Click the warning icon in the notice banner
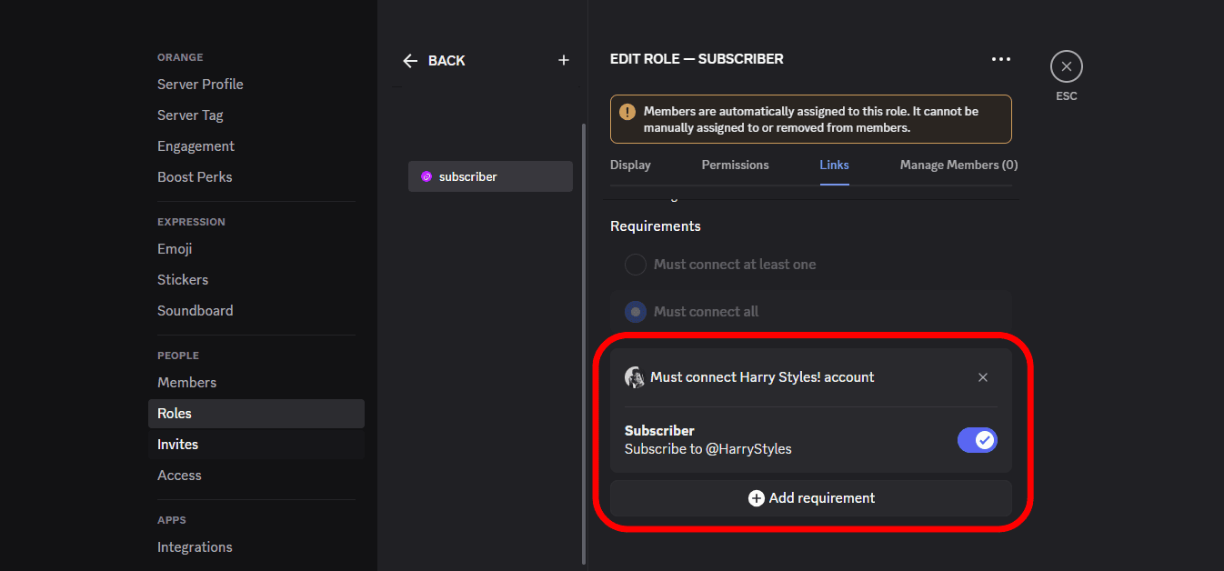The height and width of the screenshot is (571, 1224). tap(627, 112)
